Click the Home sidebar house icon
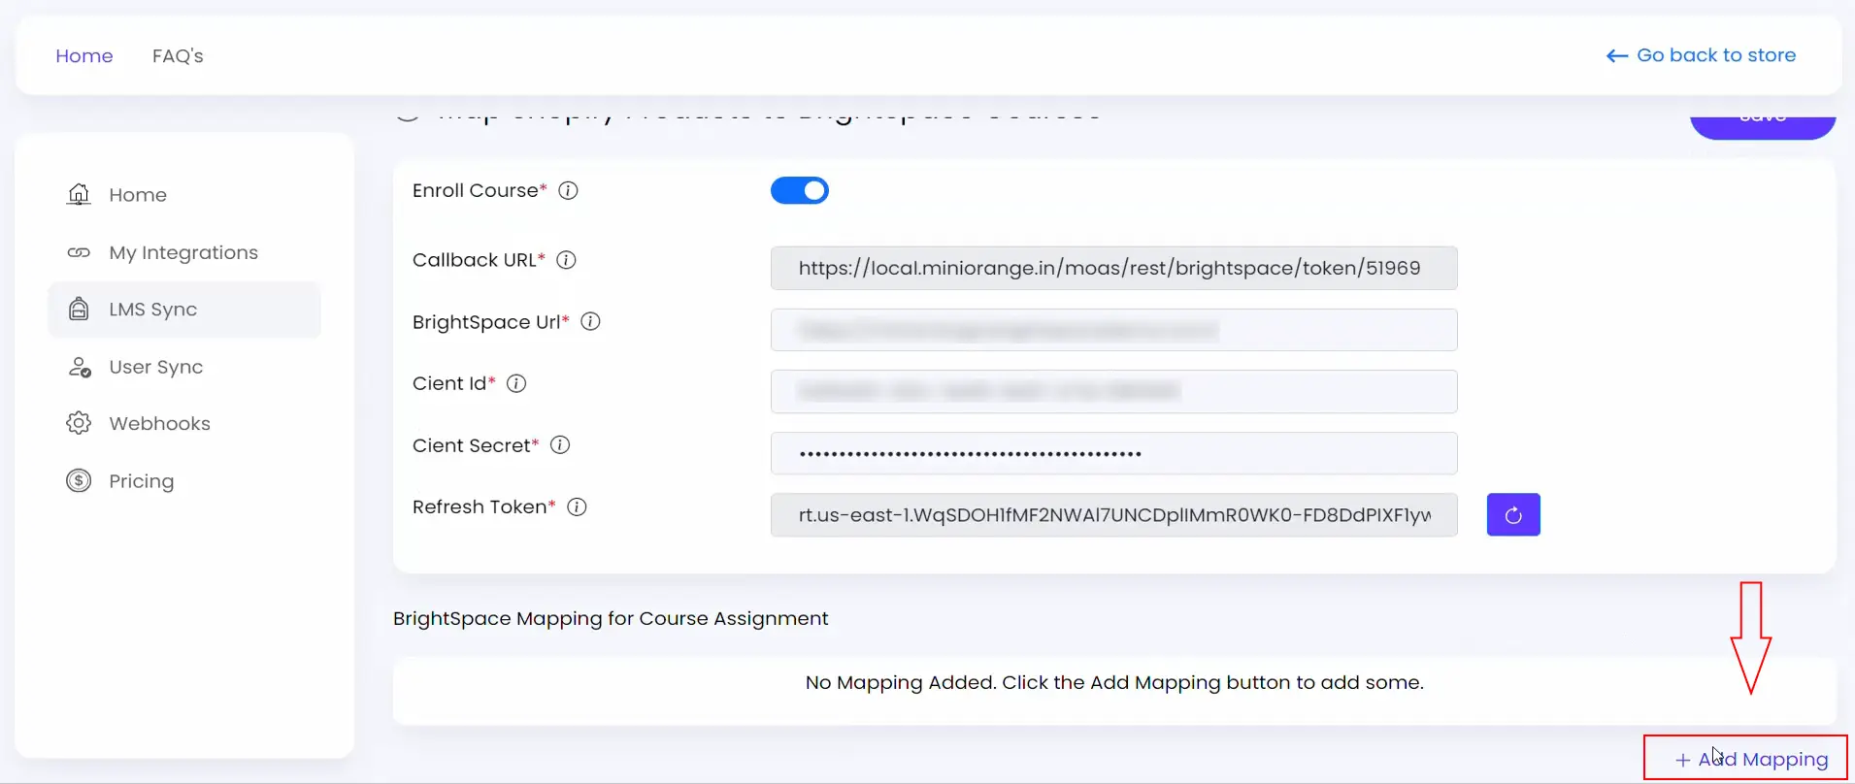Image resolution: width=1855 pixels, height=784 pixels. tap(79, 194)
